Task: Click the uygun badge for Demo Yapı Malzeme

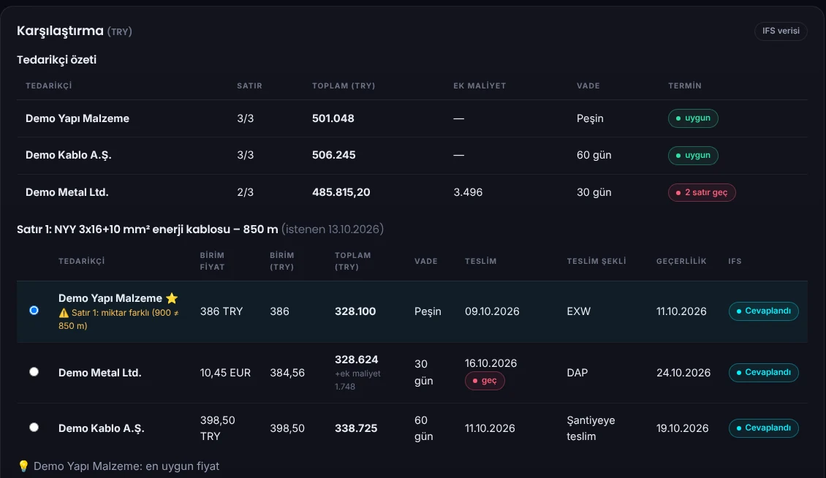Action: coord(693,118)
